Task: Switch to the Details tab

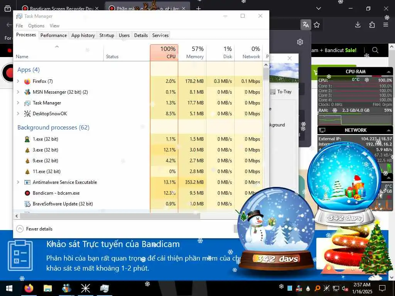Action: pos(141,35)
